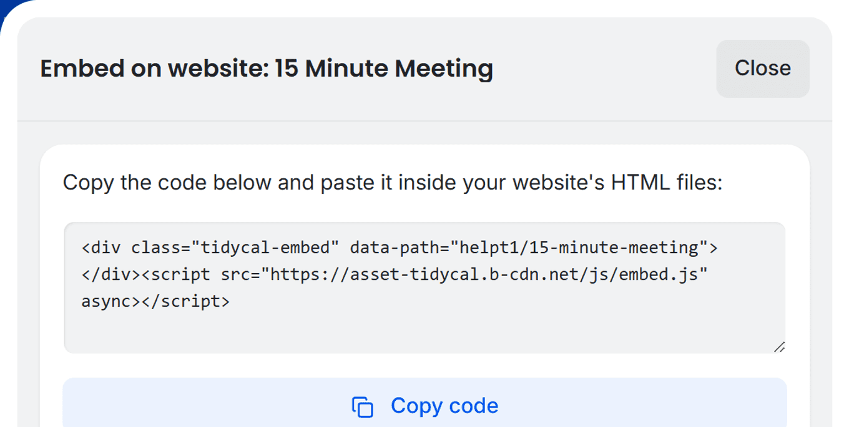Close the Embed on website dialog

coord(762,69)
